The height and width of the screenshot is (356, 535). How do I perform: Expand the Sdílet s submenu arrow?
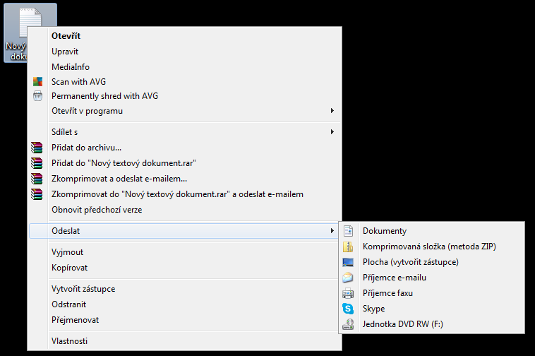point(332,131)
